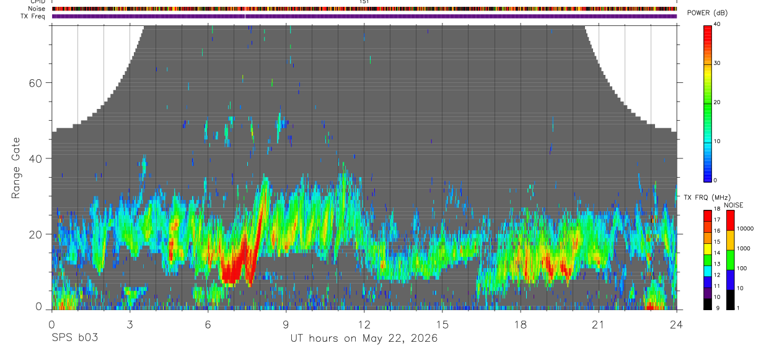Viewport: 761px width, 351px height.
Task: Click the green 100 block in NOISE legend
Action: click(x=731, y=260)
